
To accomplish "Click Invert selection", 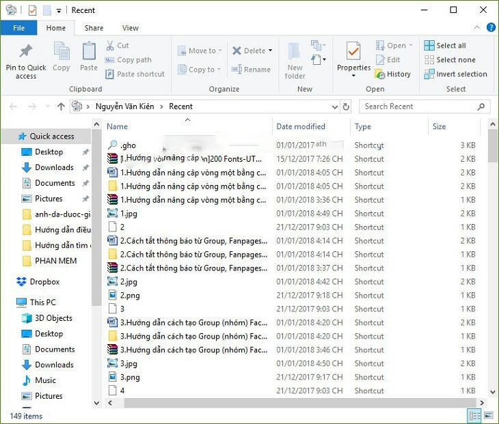I will [456, 74].
